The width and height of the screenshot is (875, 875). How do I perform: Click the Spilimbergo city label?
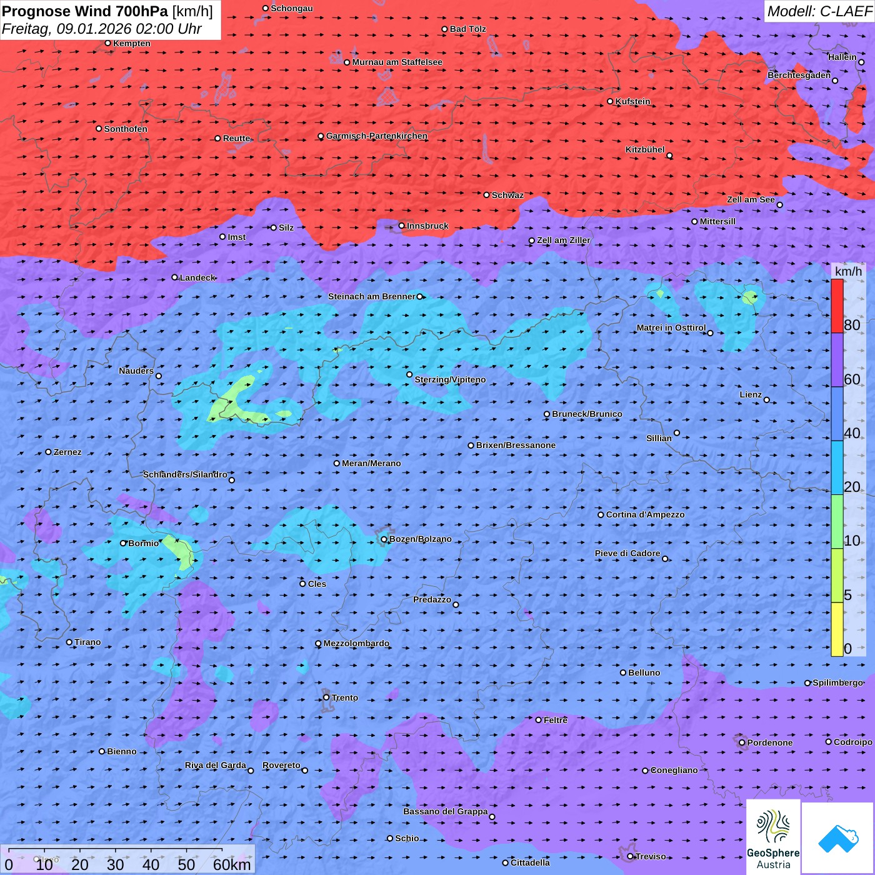(837, 682)
